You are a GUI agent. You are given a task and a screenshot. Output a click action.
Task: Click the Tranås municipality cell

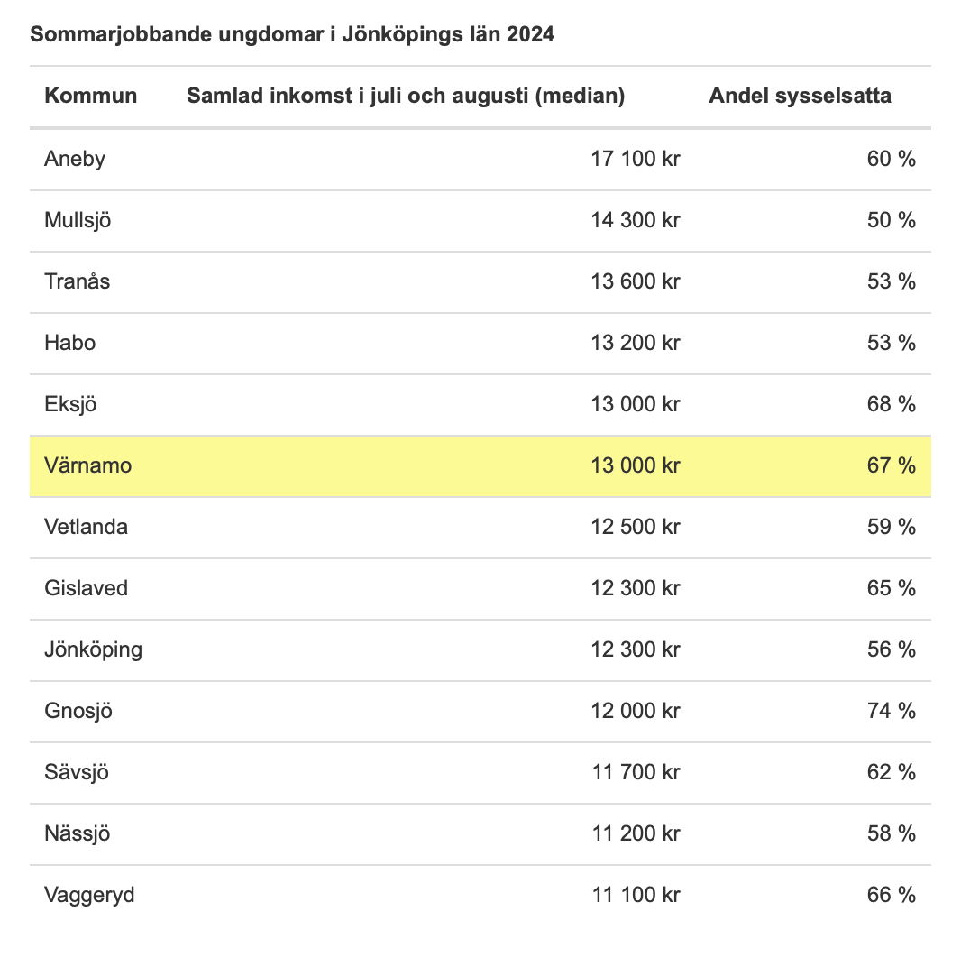(78, 281)
